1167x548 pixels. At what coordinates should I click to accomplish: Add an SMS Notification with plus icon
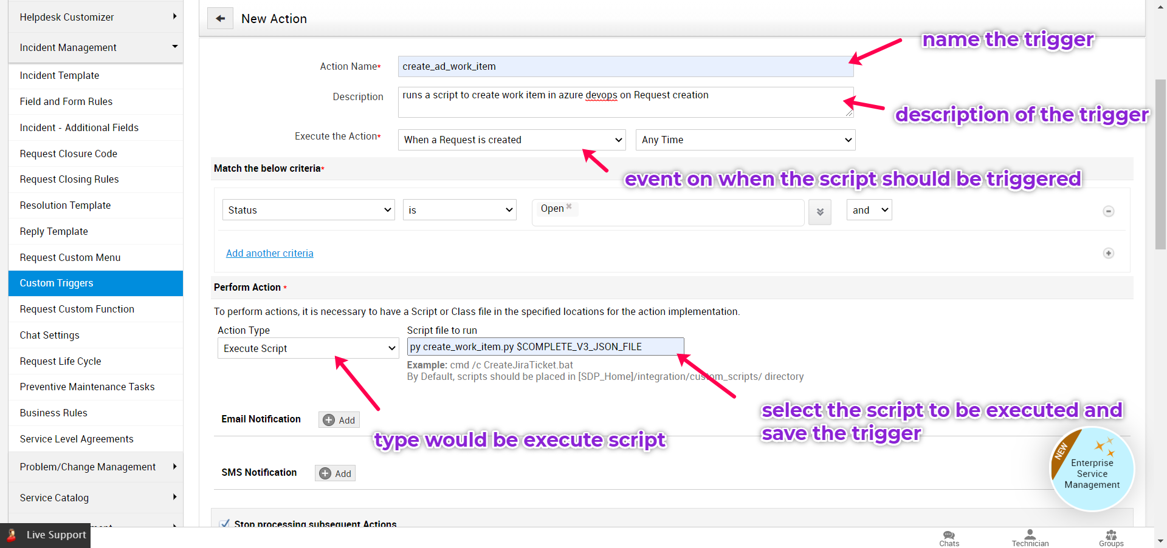(335, 473)
